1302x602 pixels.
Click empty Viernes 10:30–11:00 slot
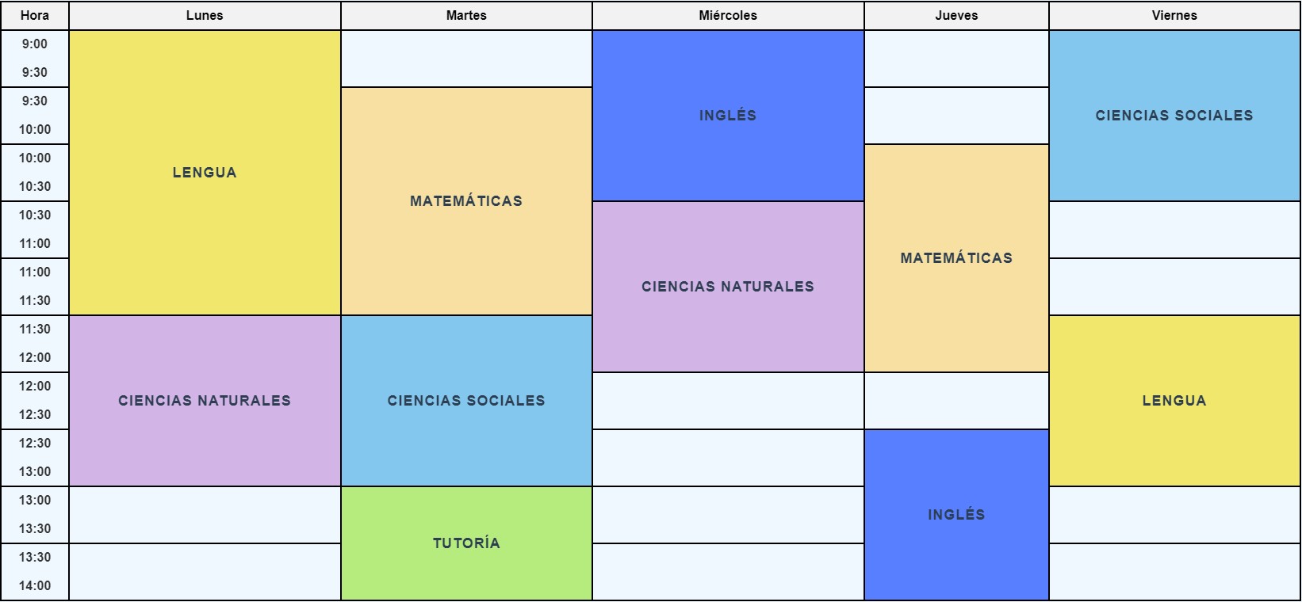pyautogui.click(x=1174, y=230)
